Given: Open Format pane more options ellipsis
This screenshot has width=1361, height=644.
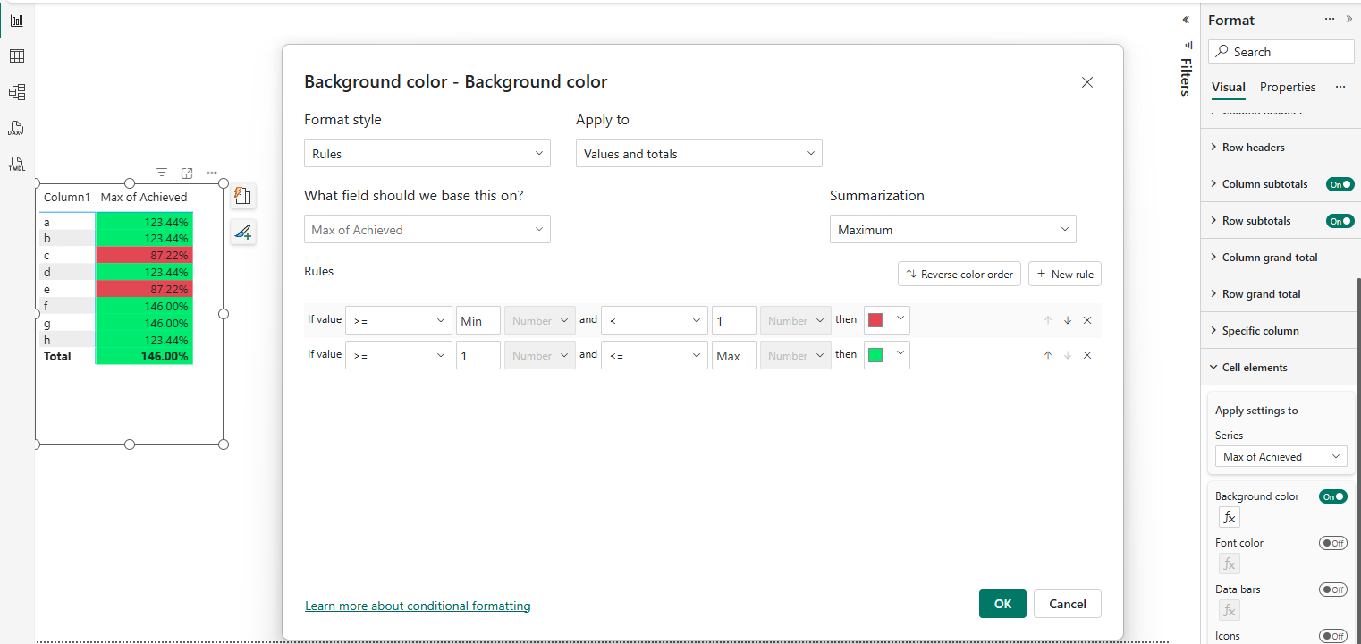Looking at the screenshot, I should click(x=1330, y=19).
